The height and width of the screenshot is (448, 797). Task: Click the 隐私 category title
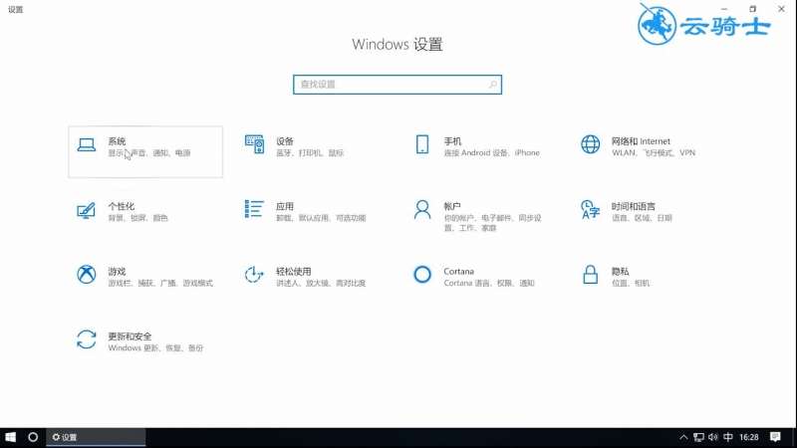(620, 271)
